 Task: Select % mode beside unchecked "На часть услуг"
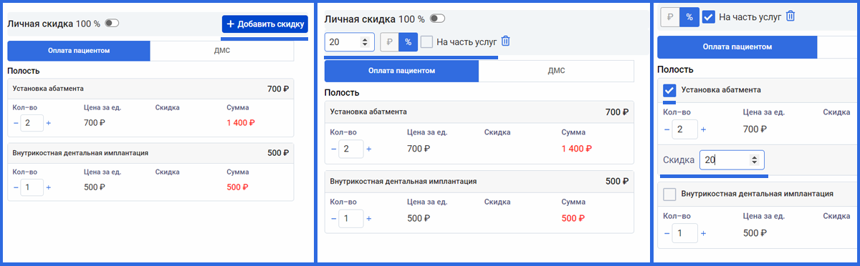[x=408, y=42]
